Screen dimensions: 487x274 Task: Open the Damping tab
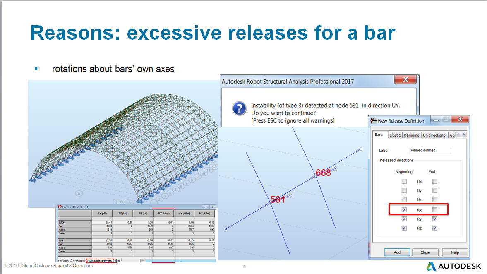point(411,135)
